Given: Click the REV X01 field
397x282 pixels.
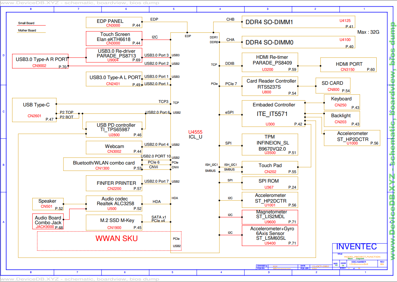Looking at the screenshot, I should point(382,263).
